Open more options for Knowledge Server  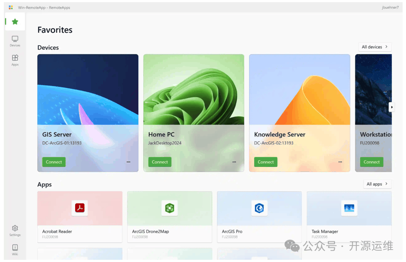coord(340,162)
